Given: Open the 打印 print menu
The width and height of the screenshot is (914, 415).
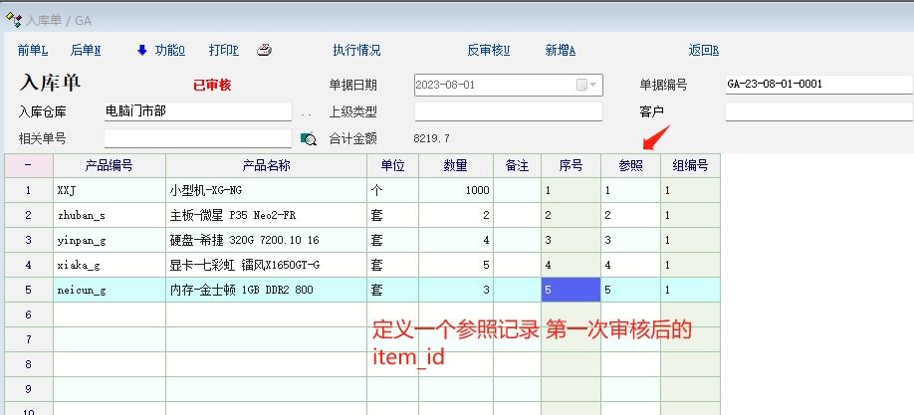Looking at the screenshot, I should (223, 51).
